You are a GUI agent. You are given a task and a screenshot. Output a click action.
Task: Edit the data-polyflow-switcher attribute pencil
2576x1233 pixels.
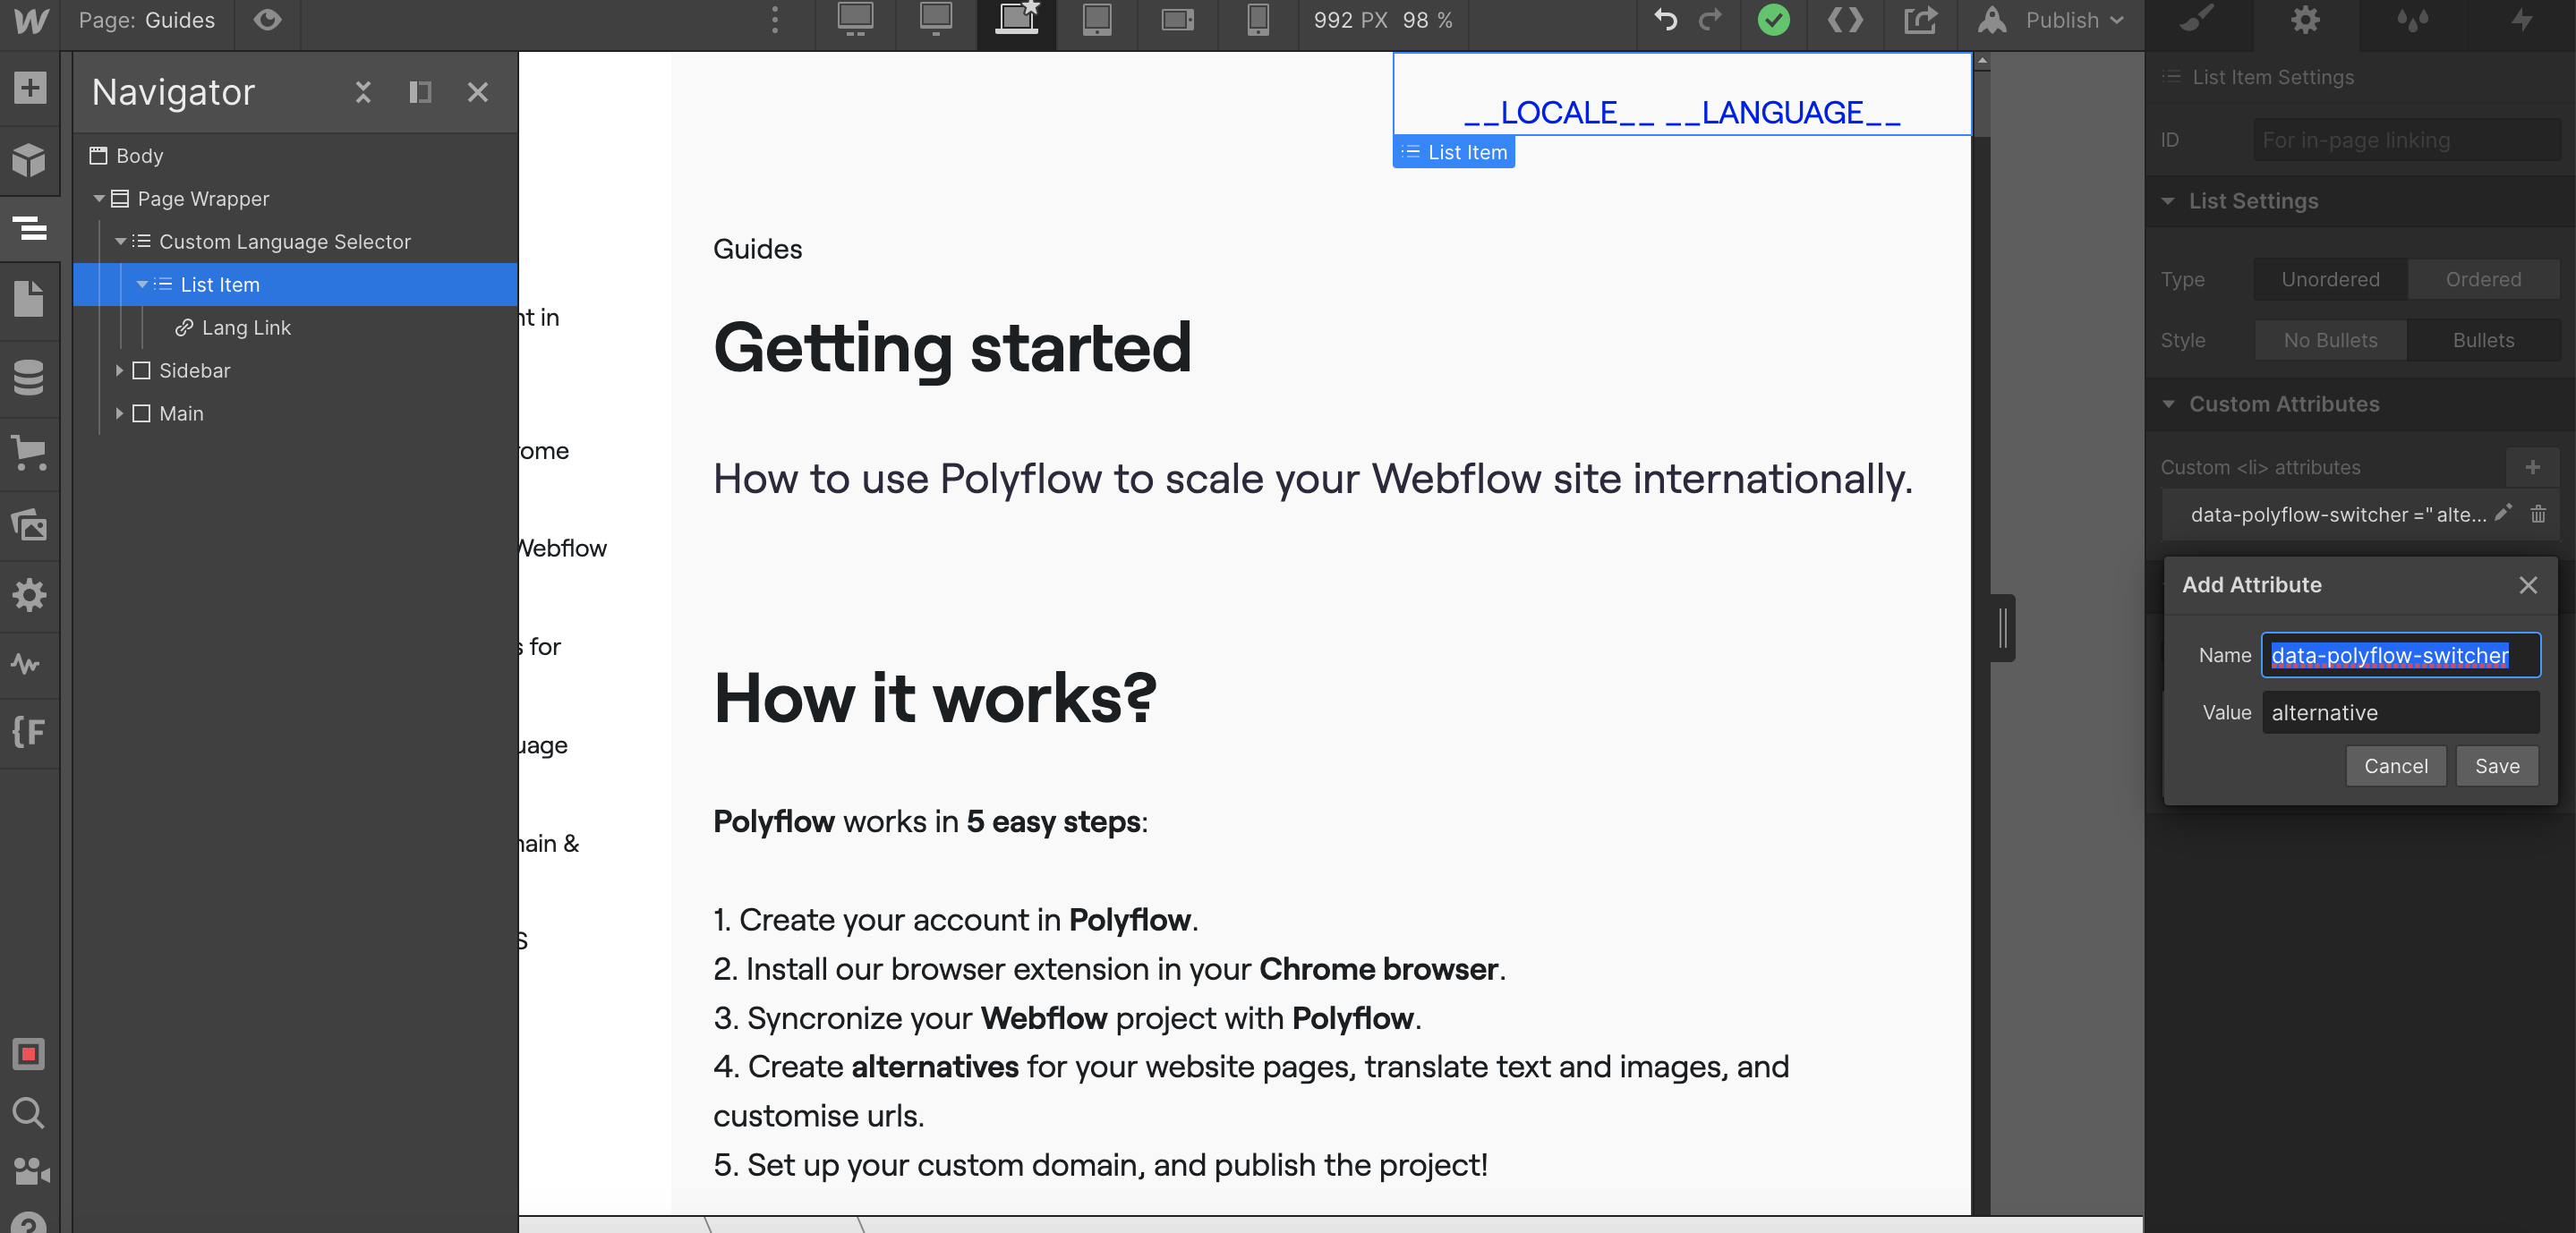pos(2503,514)
